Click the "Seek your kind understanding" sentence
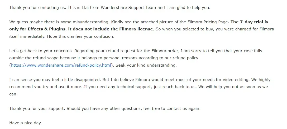 coord(146,65)
